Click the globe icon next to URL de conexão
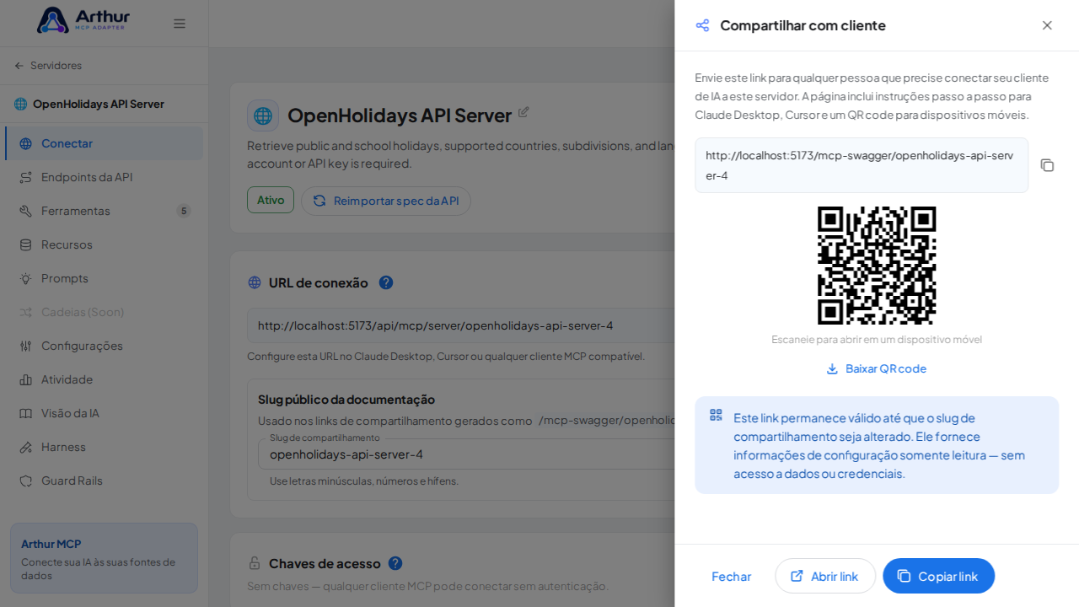Viewport: 1079px width, 607px height. pos(255,282)
